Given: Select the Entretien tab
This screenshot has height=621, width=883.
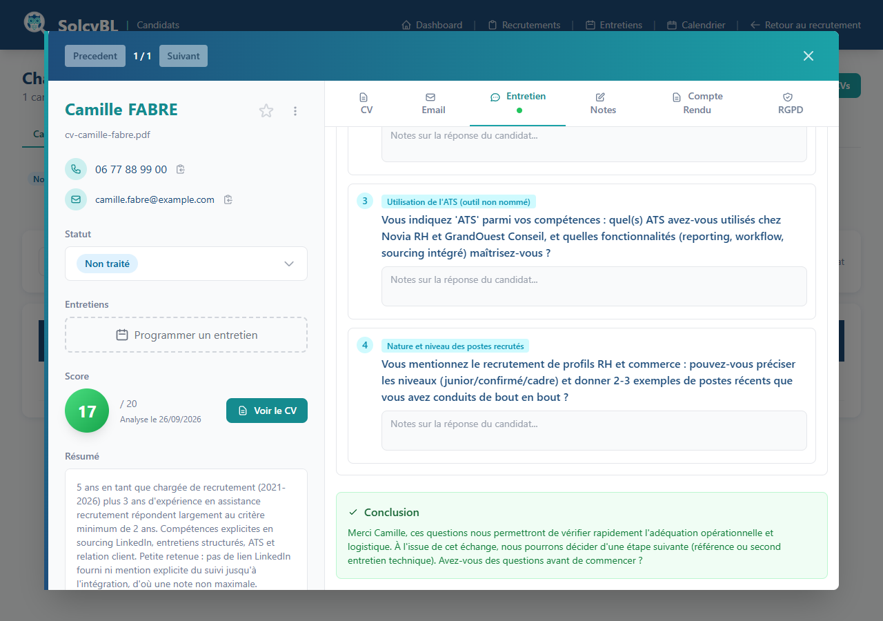Looking at the screenshot, I should click(x=518, y=103).
